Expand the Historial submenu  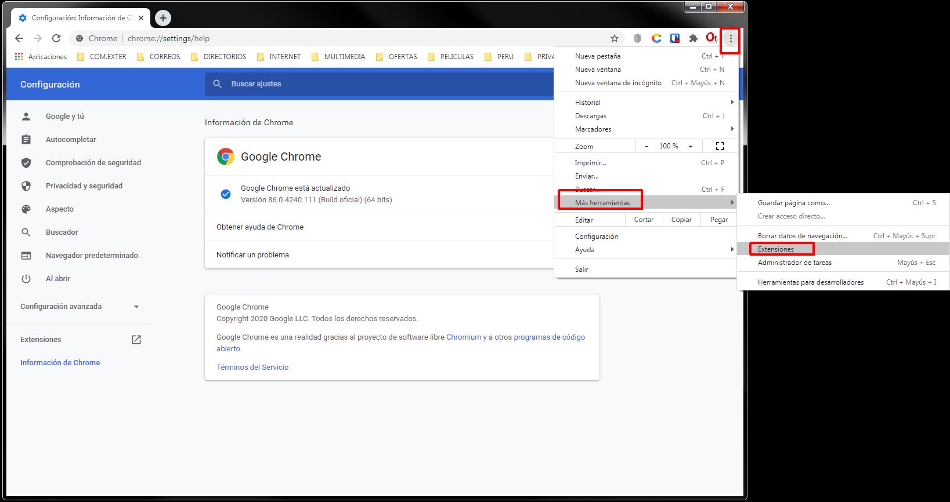(x=645, y=103)
